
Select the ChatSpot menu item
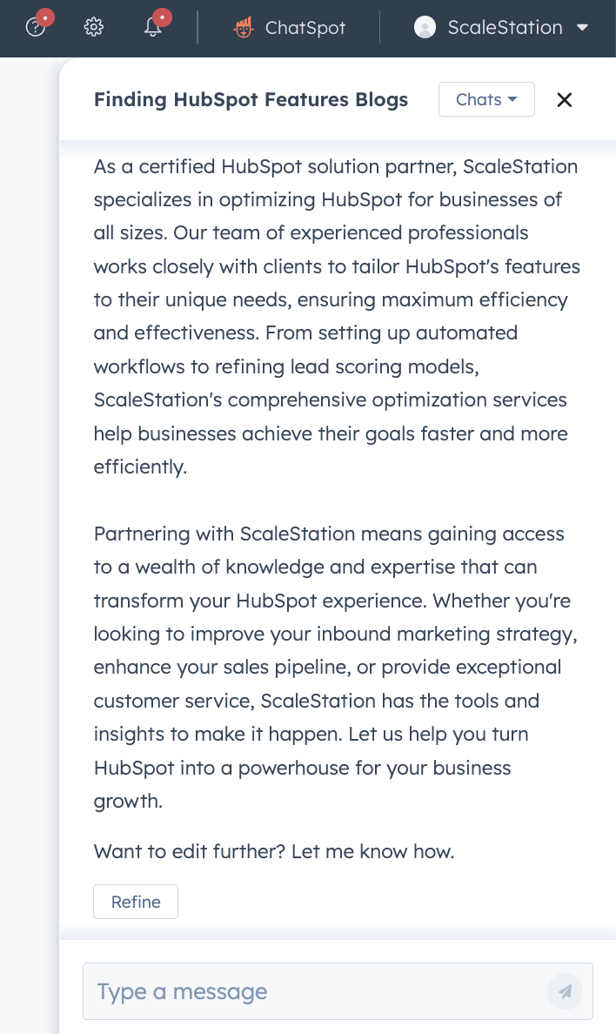(x=289, y=27)
